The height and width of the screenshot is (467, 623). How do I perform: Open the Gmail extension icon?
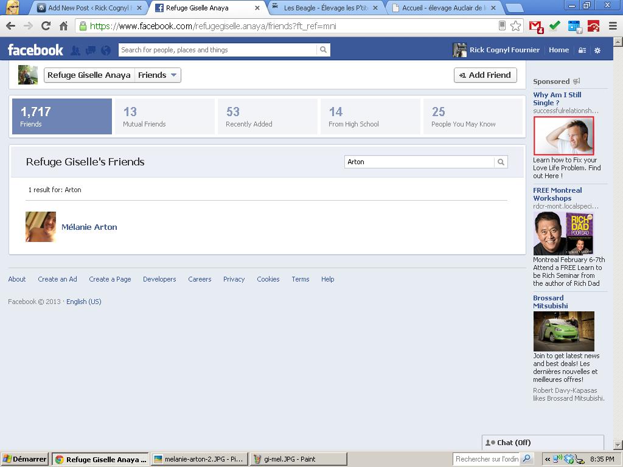click(x=536, y=27)
